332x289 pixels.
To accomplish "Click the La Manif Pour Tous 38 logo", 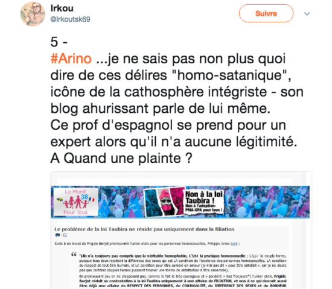I will [x=75, y=202].
